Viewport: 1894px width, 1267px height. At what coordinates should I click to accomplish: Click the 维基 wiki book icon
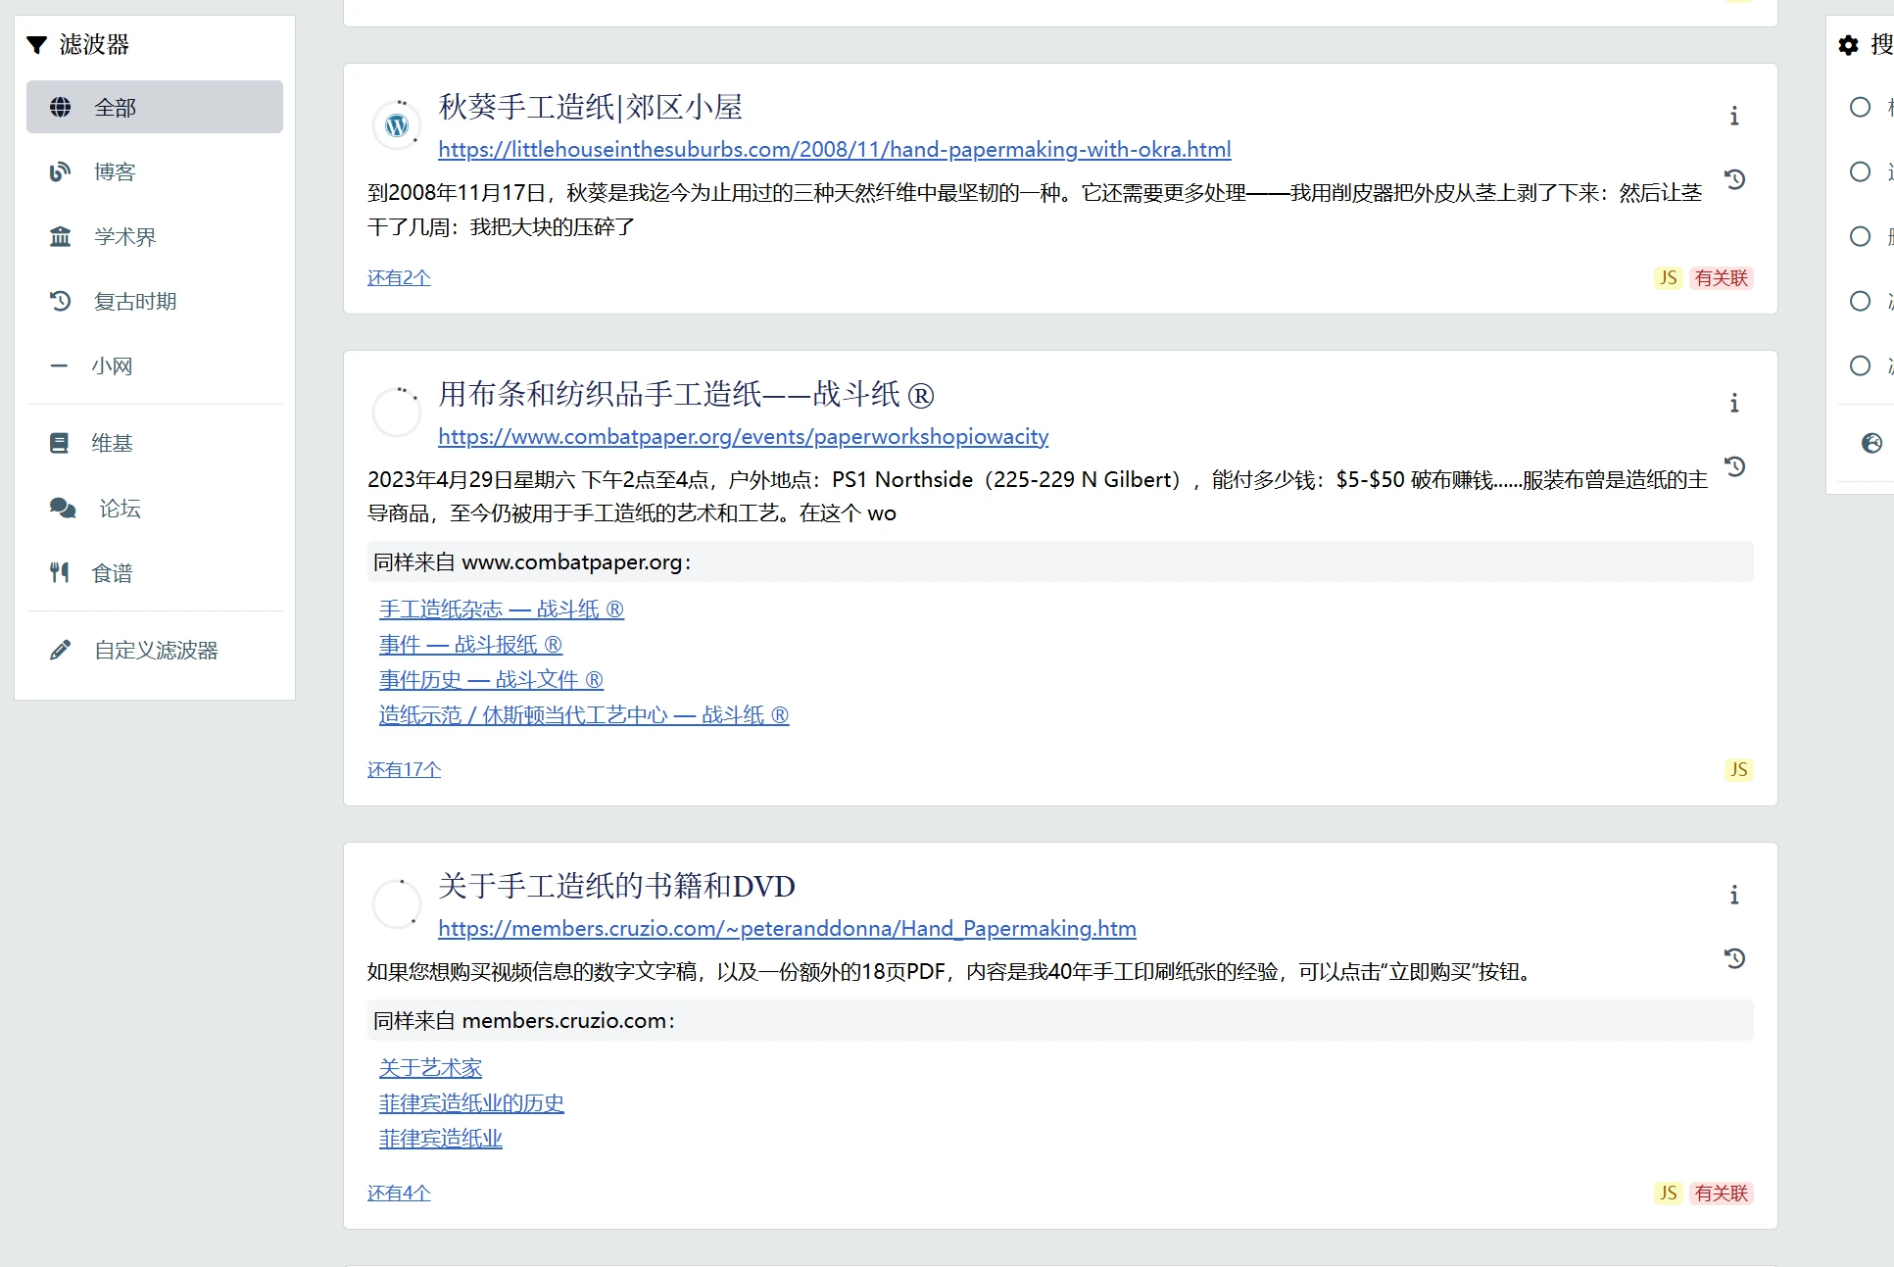tap(60, 443)
